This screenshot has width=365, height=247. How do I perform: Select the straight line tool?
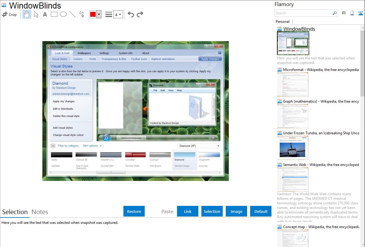click(x=73, y=14)
